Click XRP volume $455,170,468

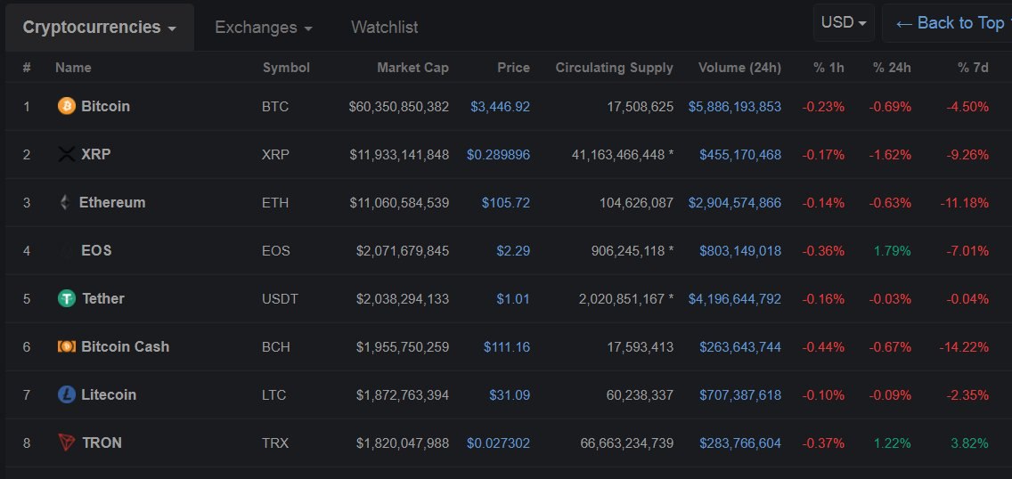tap(740, 155)
